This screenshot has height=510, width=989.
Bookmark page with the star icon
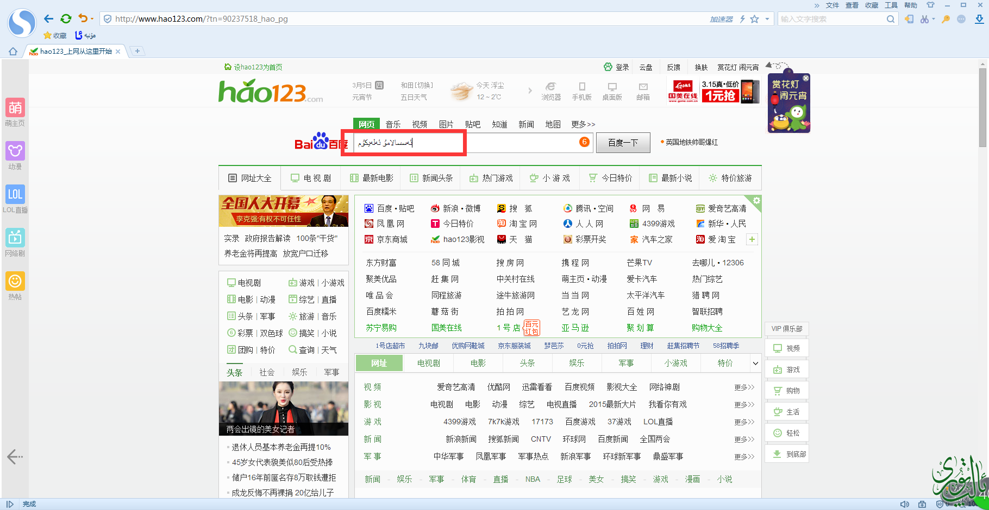(754, 19)
